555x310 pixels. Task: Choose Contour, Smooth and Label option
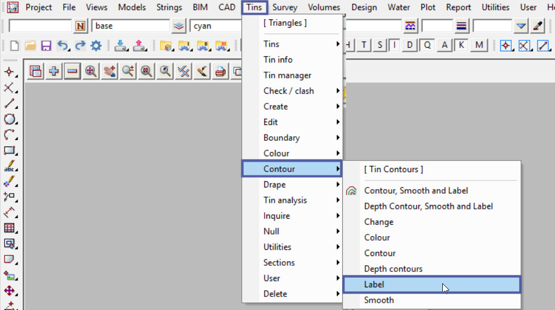tap(416, 191)
